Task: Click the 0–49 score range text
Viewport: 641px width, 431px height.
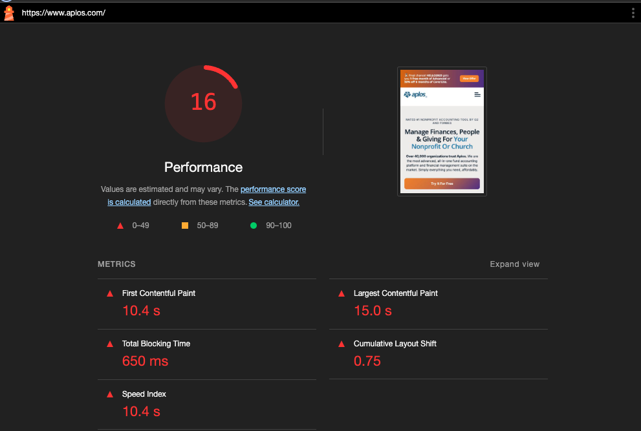Action: point(140,226)
